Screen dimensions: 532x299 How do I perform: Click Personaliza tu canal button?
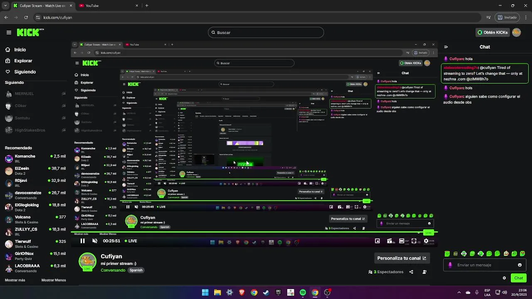tap(401, 258)
